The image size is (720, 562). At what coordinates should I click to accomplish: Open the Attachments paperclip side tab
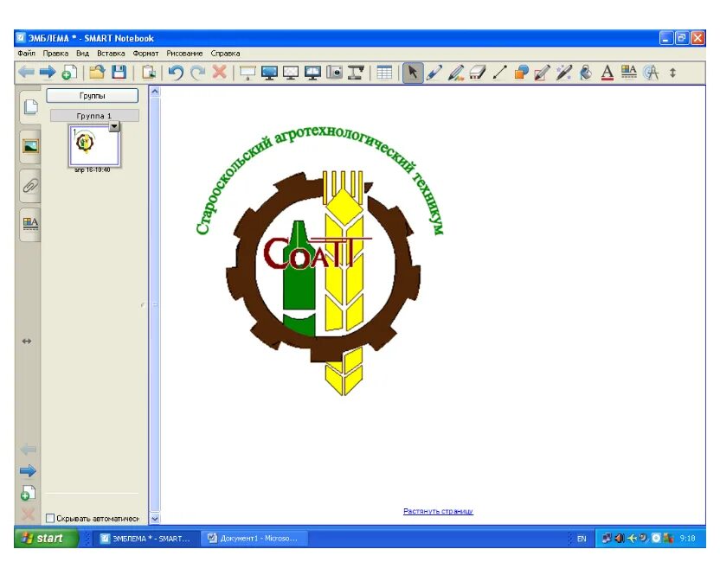click(x=30, y=186)
